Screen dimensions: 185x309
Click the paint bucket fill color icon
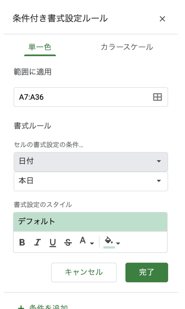108,241
